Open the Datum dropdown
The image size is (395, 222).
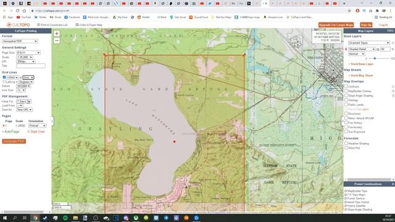(23, 86)
